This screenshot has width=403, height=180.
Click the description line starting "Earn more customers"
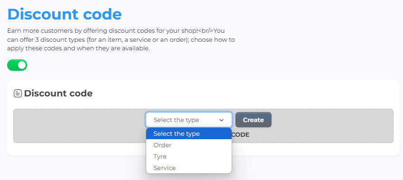116,31
